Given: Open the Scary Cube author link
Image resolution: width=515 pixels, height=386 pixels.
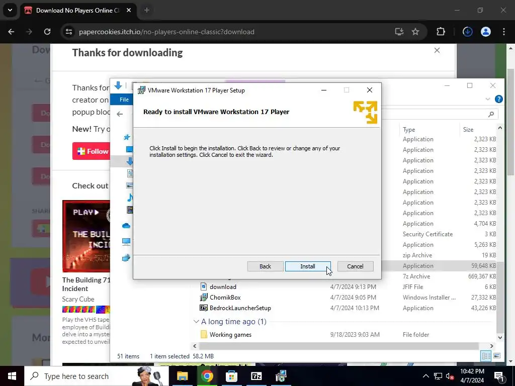Looking at the screenshot, I should 78,299.
